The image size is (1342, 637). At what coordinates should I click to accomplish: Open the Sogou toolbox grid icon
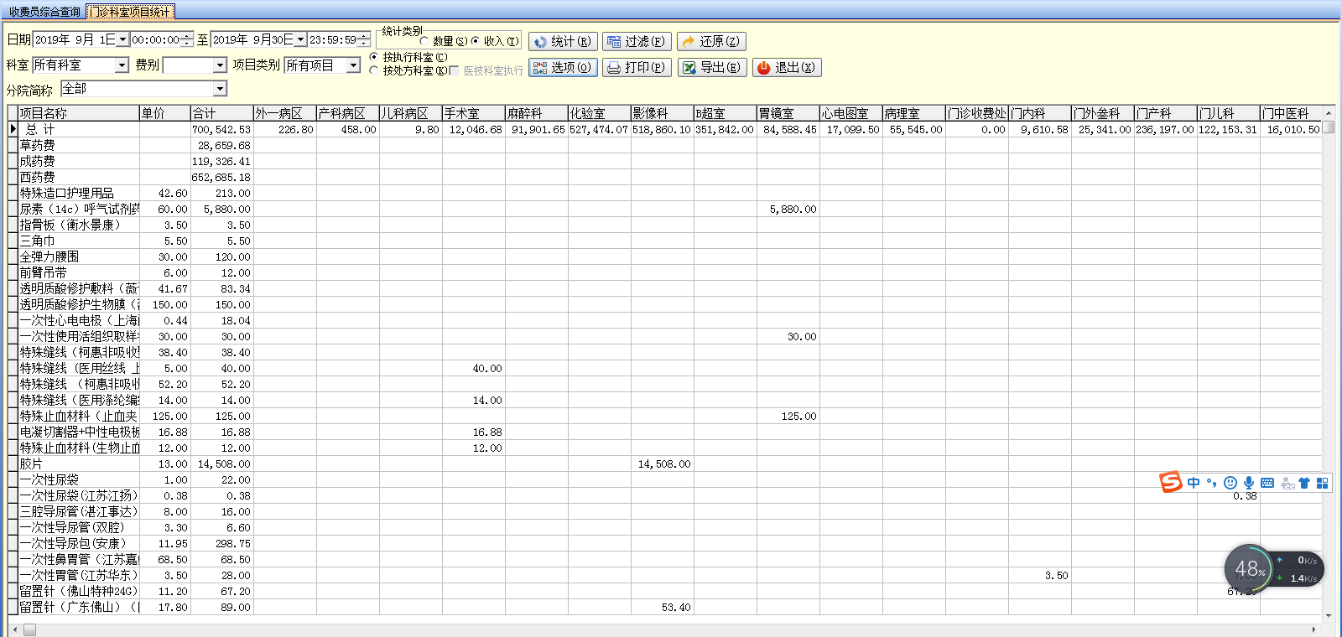[x=1323, y=483]
